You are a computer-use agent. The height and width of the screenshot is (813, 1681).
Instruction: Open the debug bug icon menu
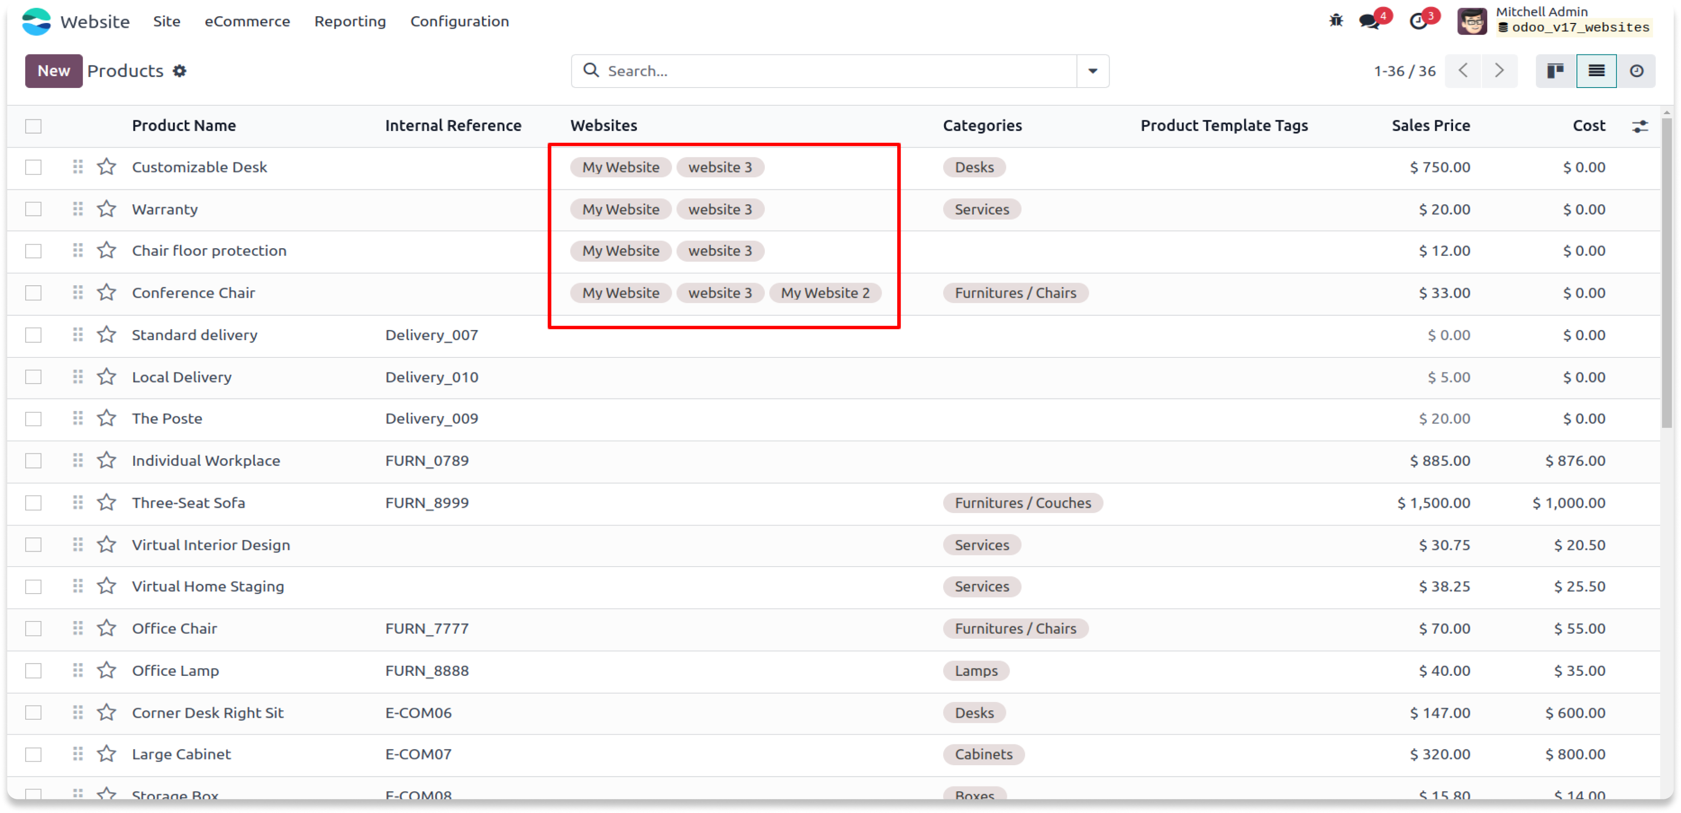pyautogui.click(x=1336, y=21)
